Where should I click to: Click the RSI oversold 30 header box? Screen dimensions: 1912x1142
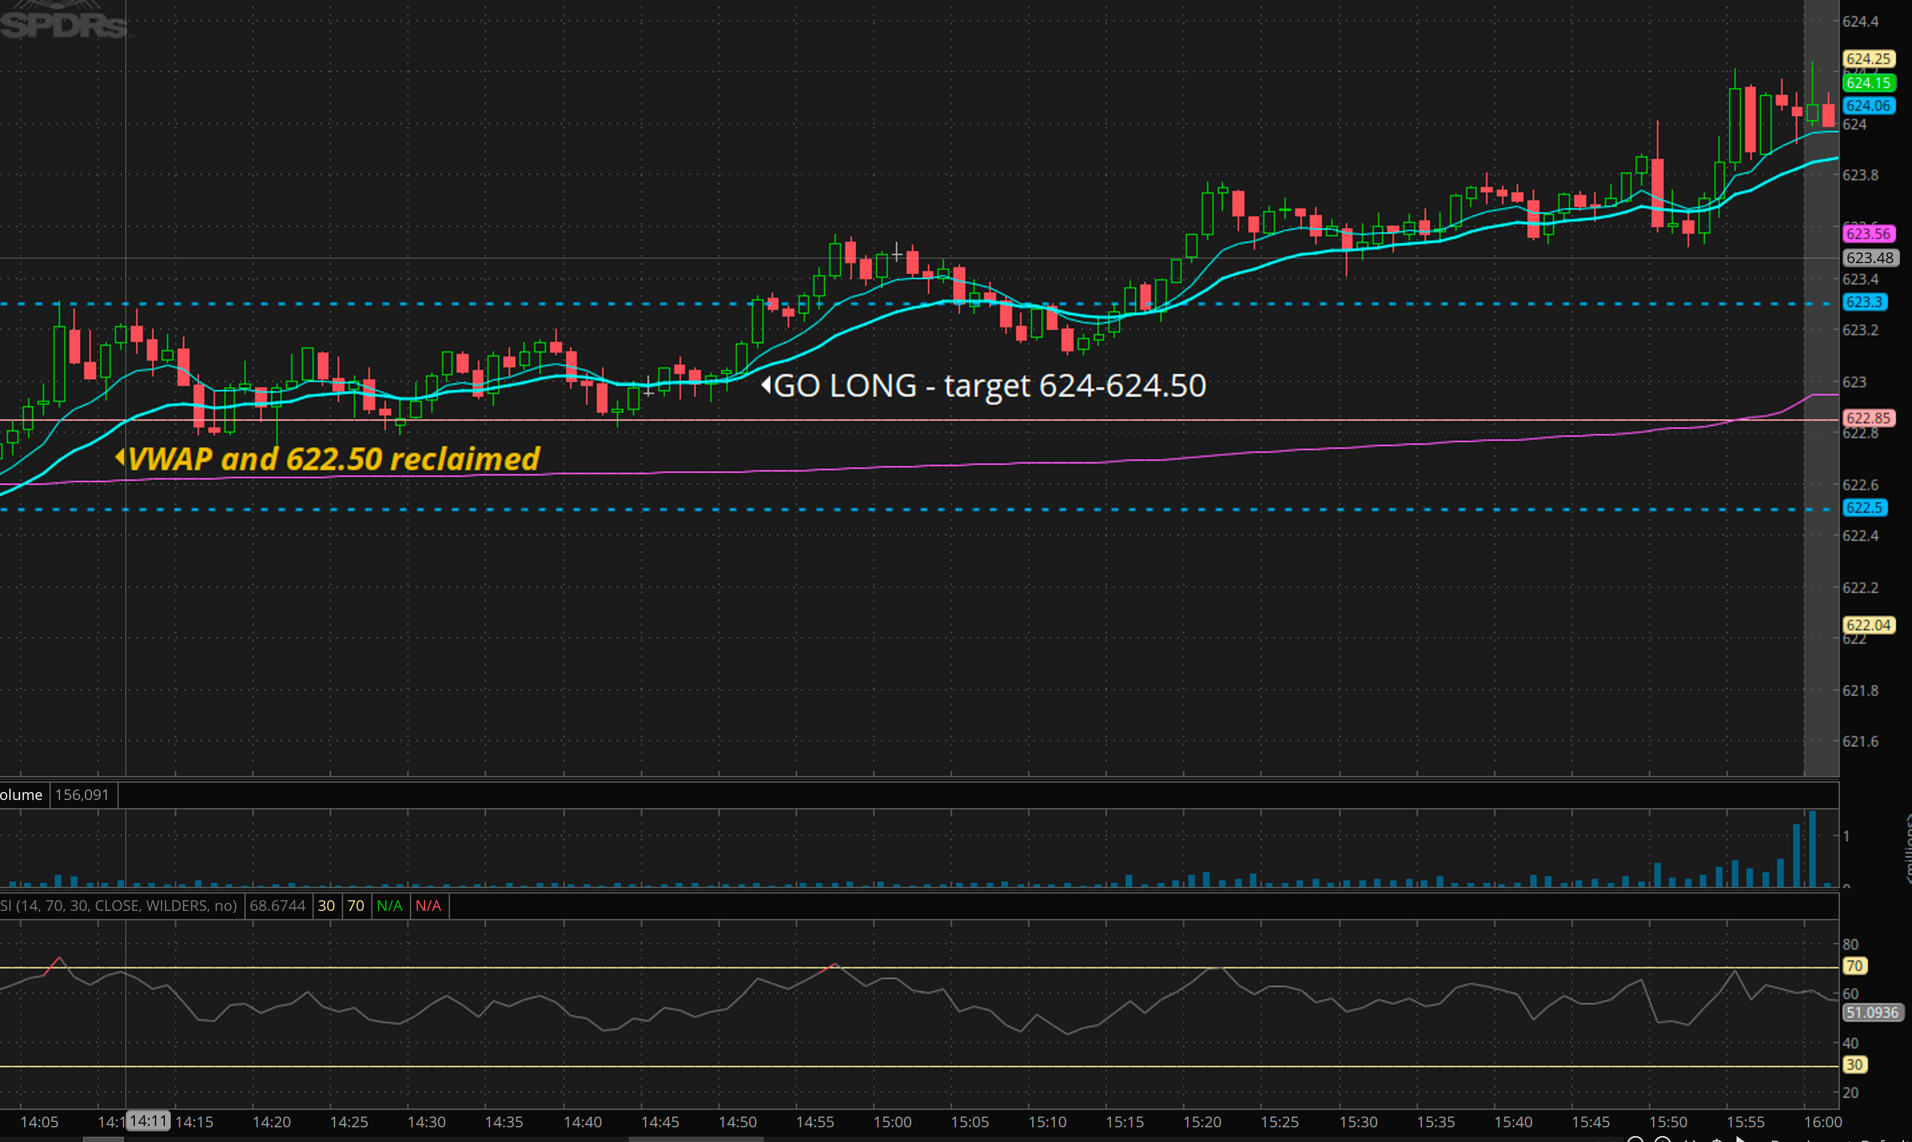coord(326,906)
